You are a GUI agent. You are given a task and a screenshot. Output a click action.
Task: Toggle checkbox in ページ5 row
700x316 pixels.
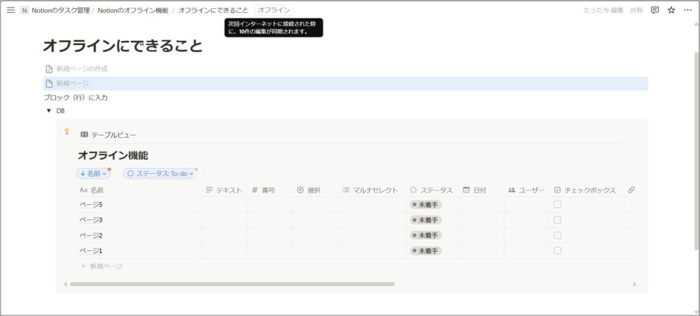[x=558, y=205]
